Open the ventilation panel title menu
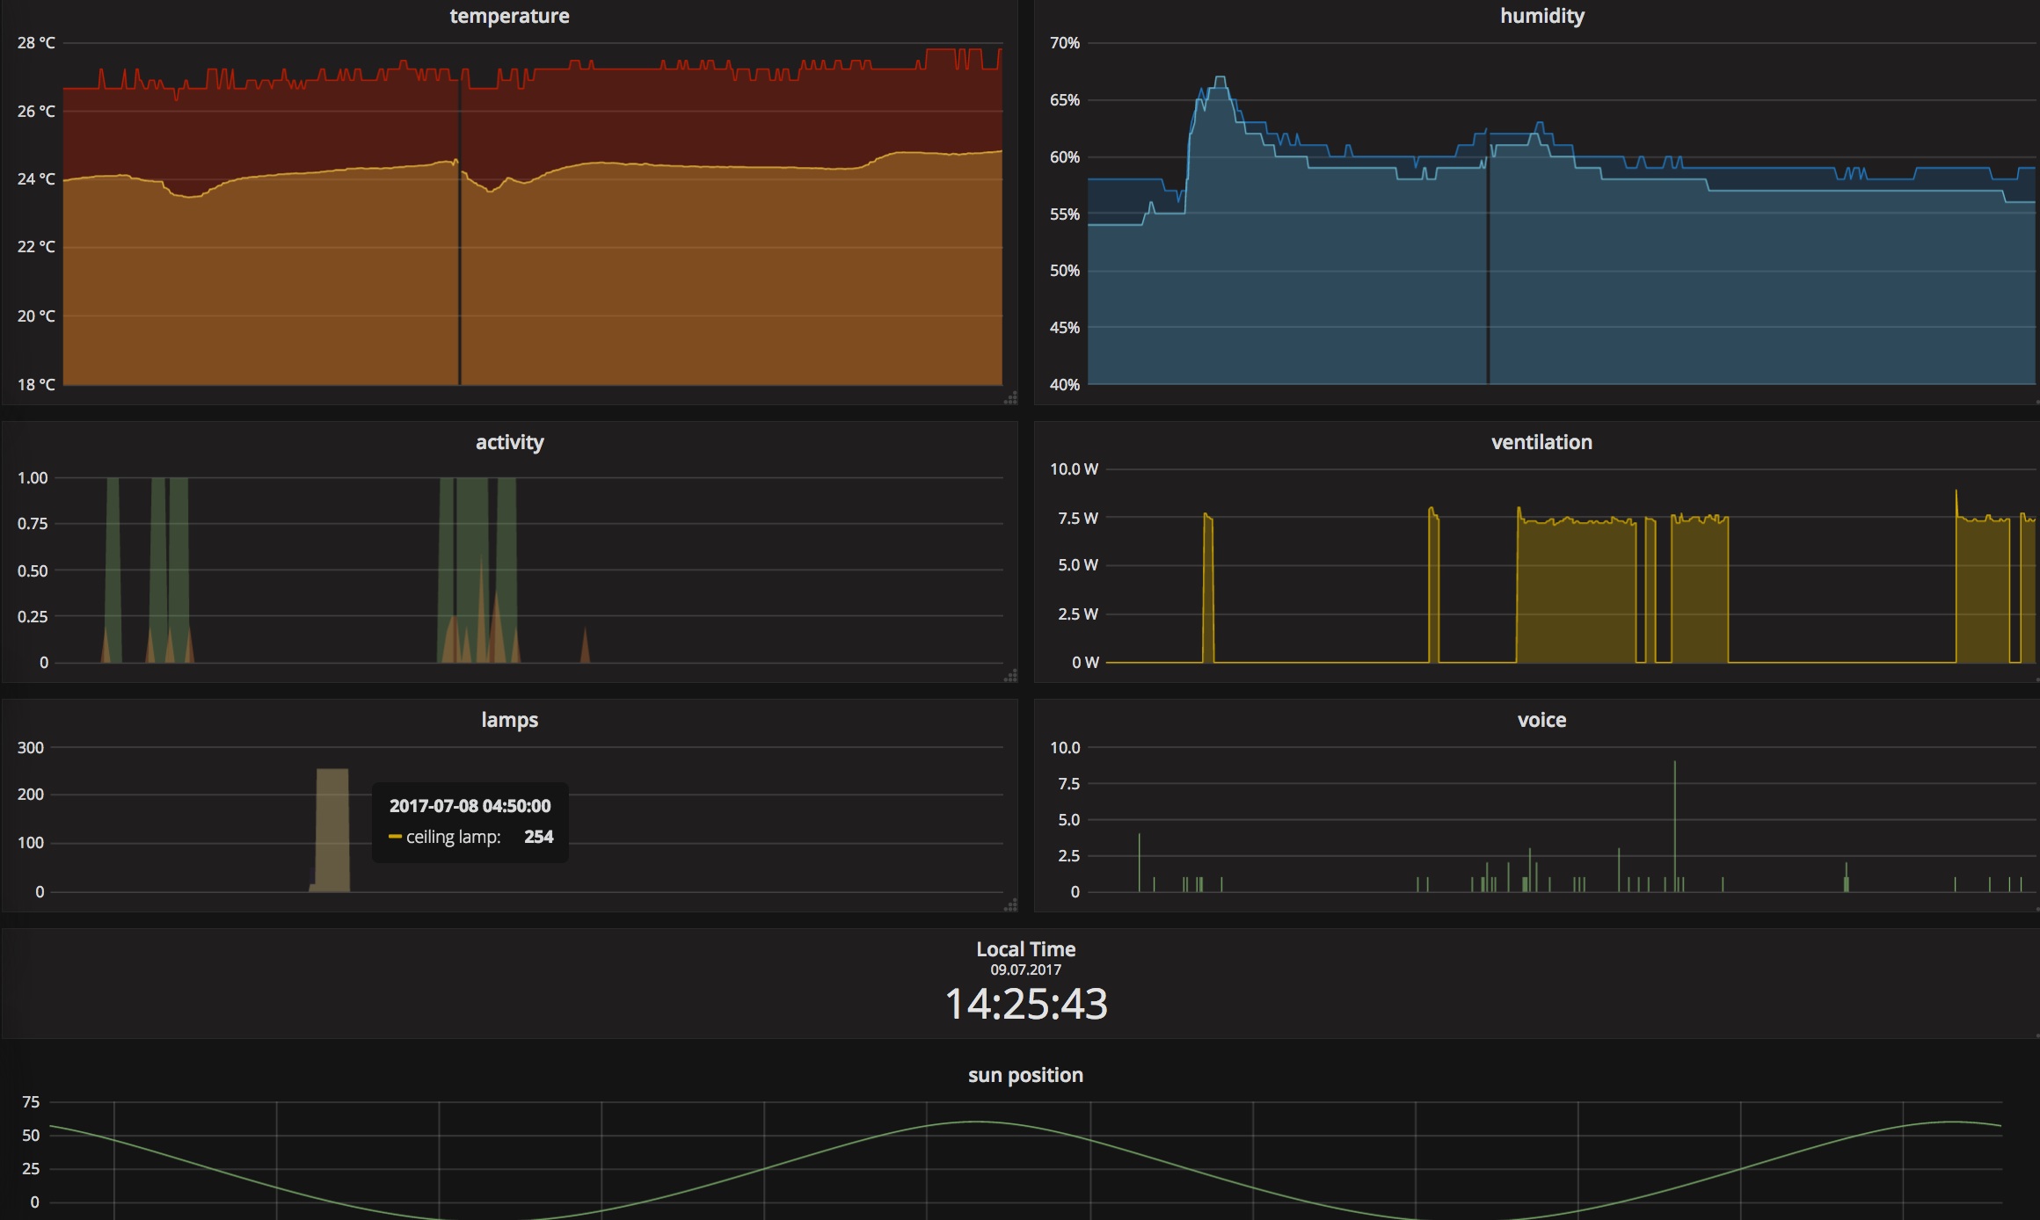The width and height of the screenshot is (2040, 1220). click(1541, 442)
